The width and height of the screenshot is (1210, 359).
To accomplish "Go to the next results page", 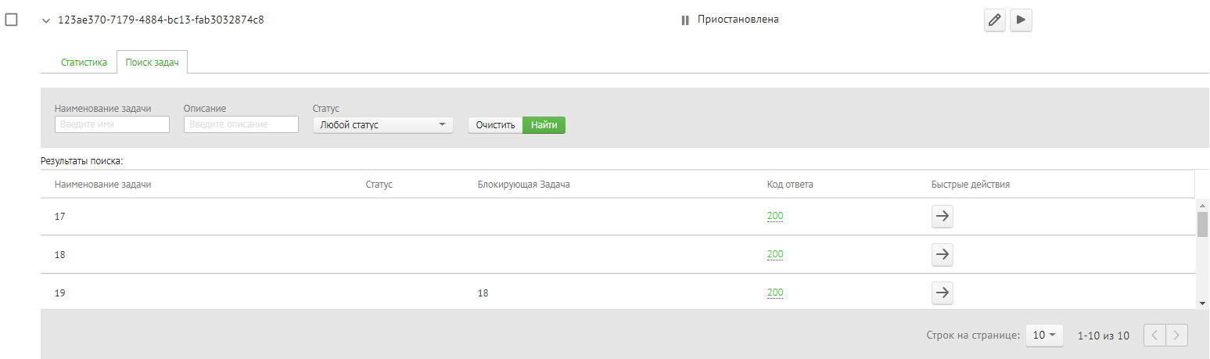I will [1176, 336].
